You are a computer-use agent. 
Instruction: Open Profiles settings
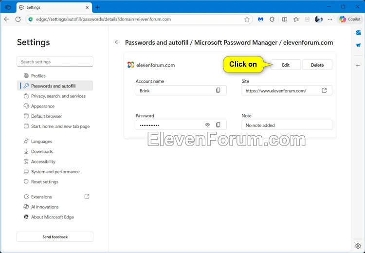55,75
